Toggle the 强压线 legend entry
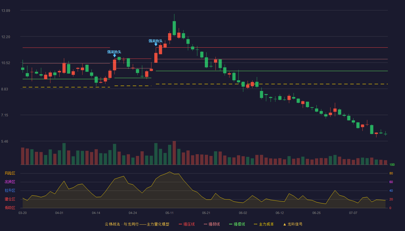 tap(187, 224)
